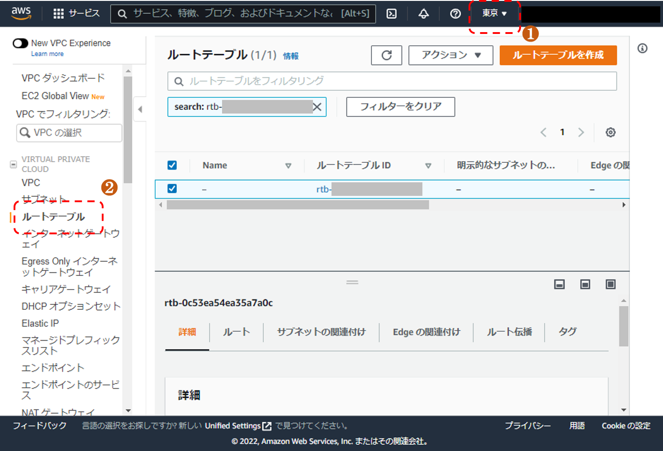Click the help question mark icon
This screenshot has width=663, height=451.
[x=455, y=14]
